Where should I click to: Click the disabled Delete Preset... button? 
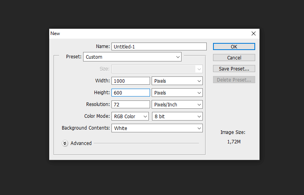click(234, 80)
